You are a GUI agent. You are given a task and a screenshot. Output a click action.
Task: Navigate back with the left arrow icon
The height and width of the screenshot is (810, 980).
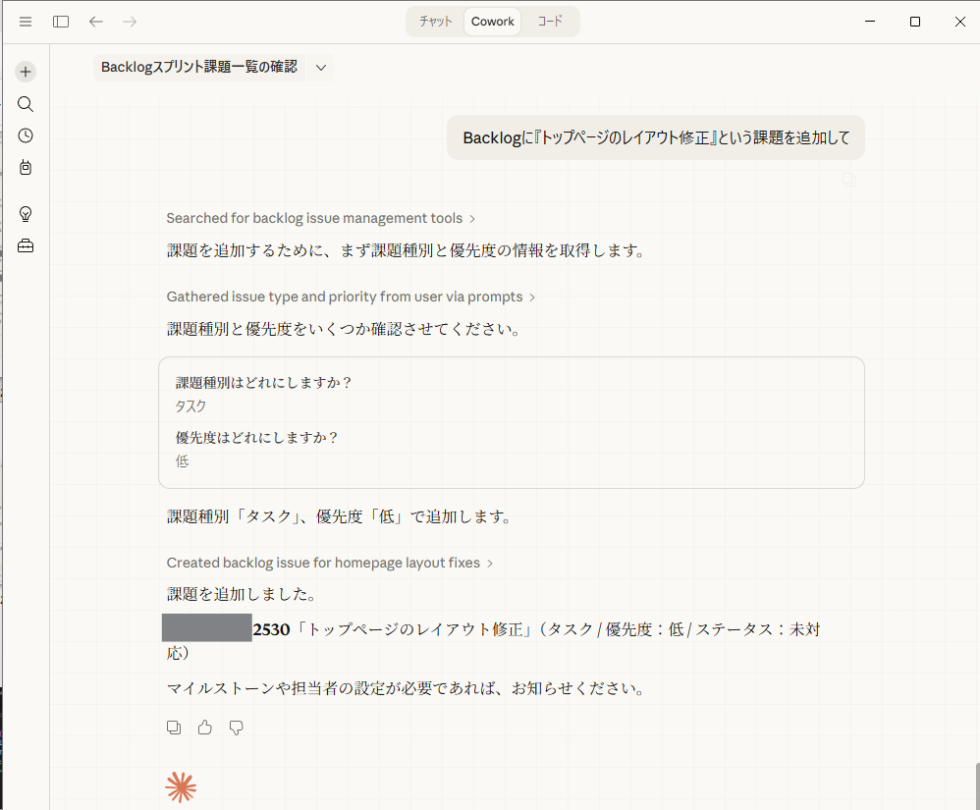95,21
